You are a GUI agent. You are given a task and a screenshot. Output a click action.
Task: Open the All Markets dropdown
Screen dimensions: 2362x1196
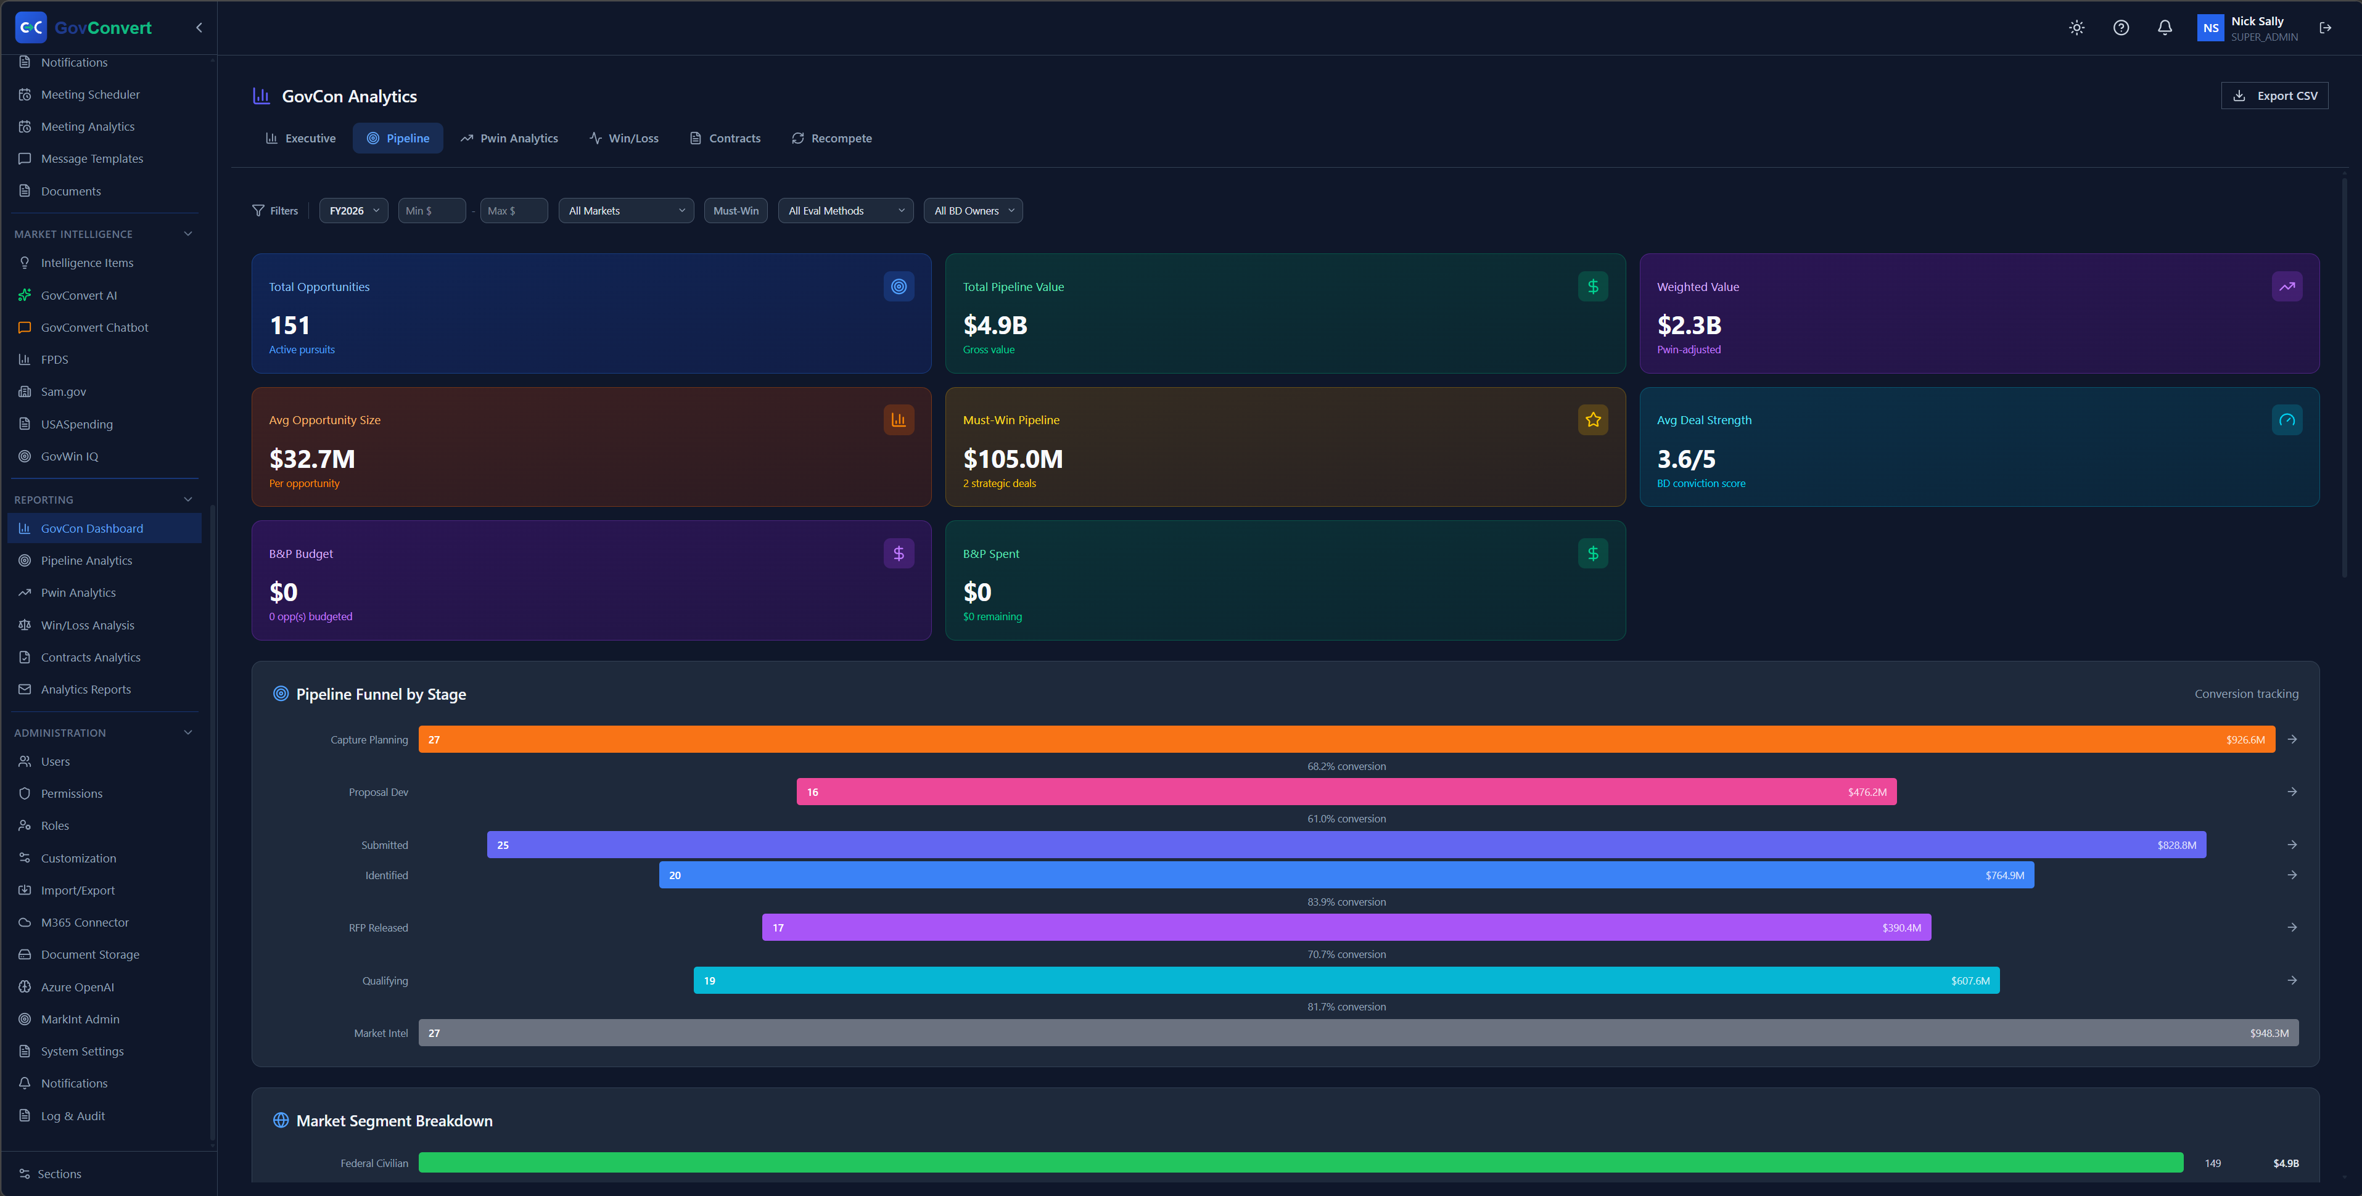point(626,211)
